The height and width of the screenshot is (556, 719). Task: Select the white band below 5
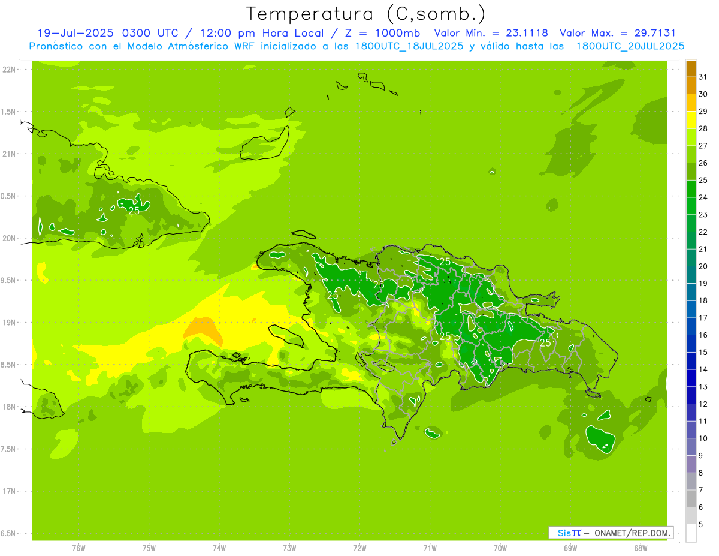[x=691, y=533]
